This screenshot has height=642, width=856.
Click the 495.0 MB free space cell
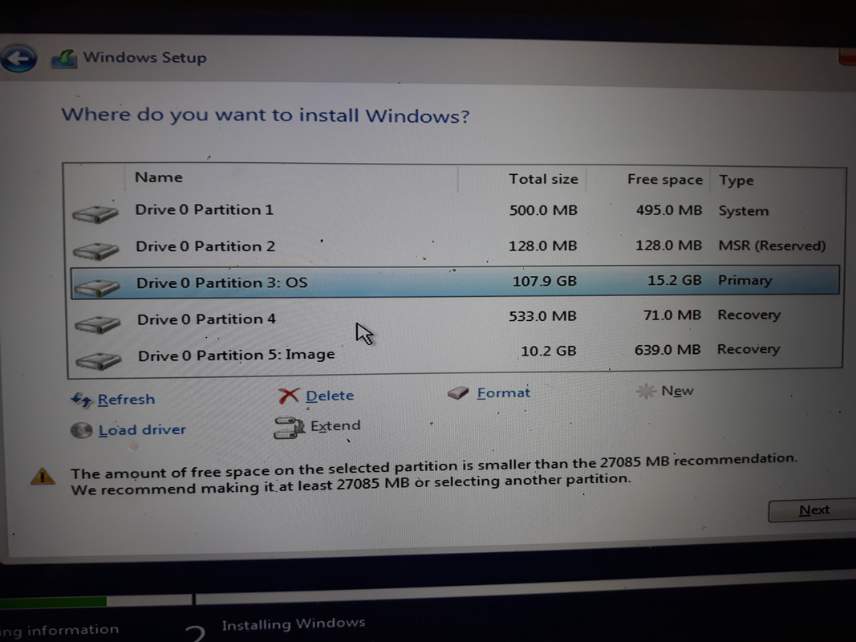coord(669,210)
